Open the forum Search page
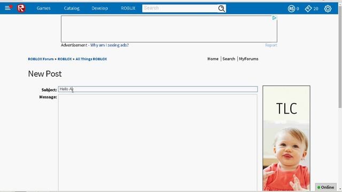342x192 pixels. pos(229,59)
